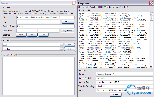The image size is (154, 97).
Task: Open the GET method dropdown
Action: pos(61,45)
